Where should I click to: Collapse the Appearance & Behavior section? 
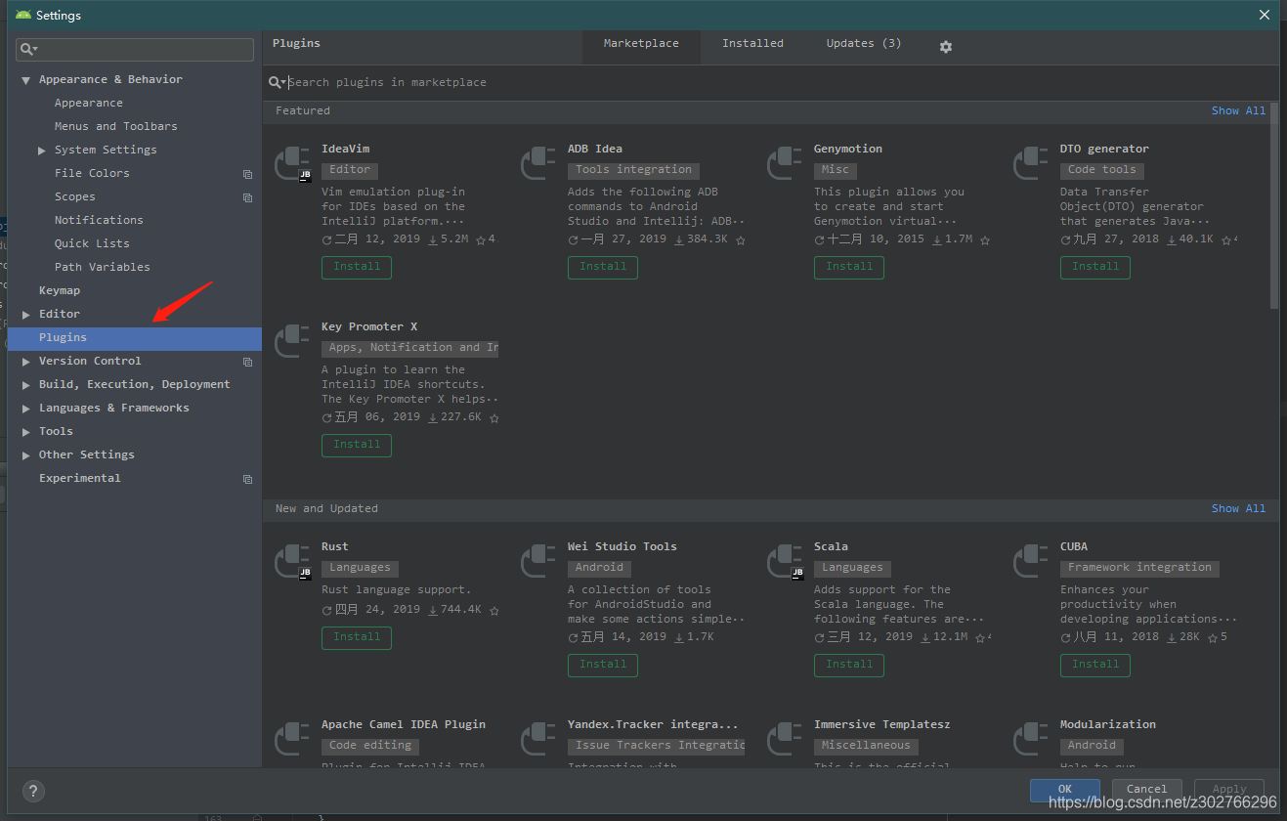[26, 80]
